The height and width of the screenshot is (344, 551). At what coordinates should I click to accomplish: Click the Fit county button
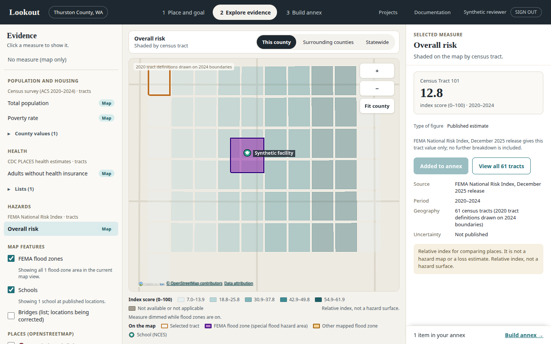377,106
